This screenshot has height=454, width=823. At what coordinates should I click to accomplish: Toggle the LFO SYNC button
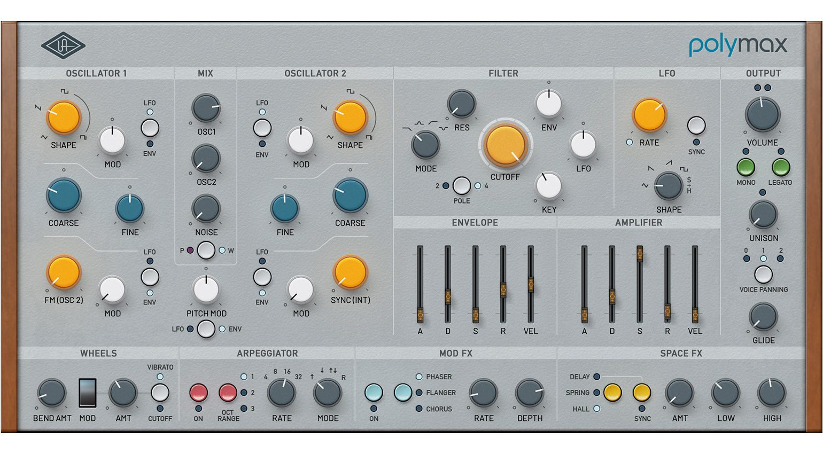696,126
